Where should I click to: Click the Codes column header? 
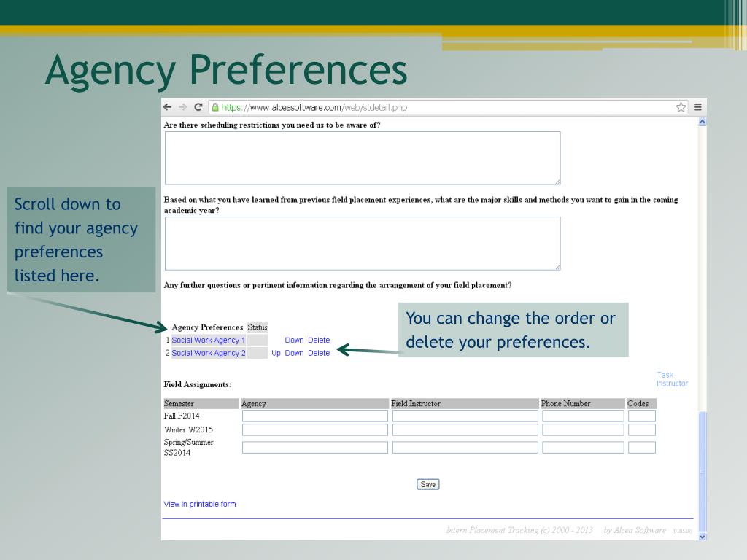click(641, 404)
